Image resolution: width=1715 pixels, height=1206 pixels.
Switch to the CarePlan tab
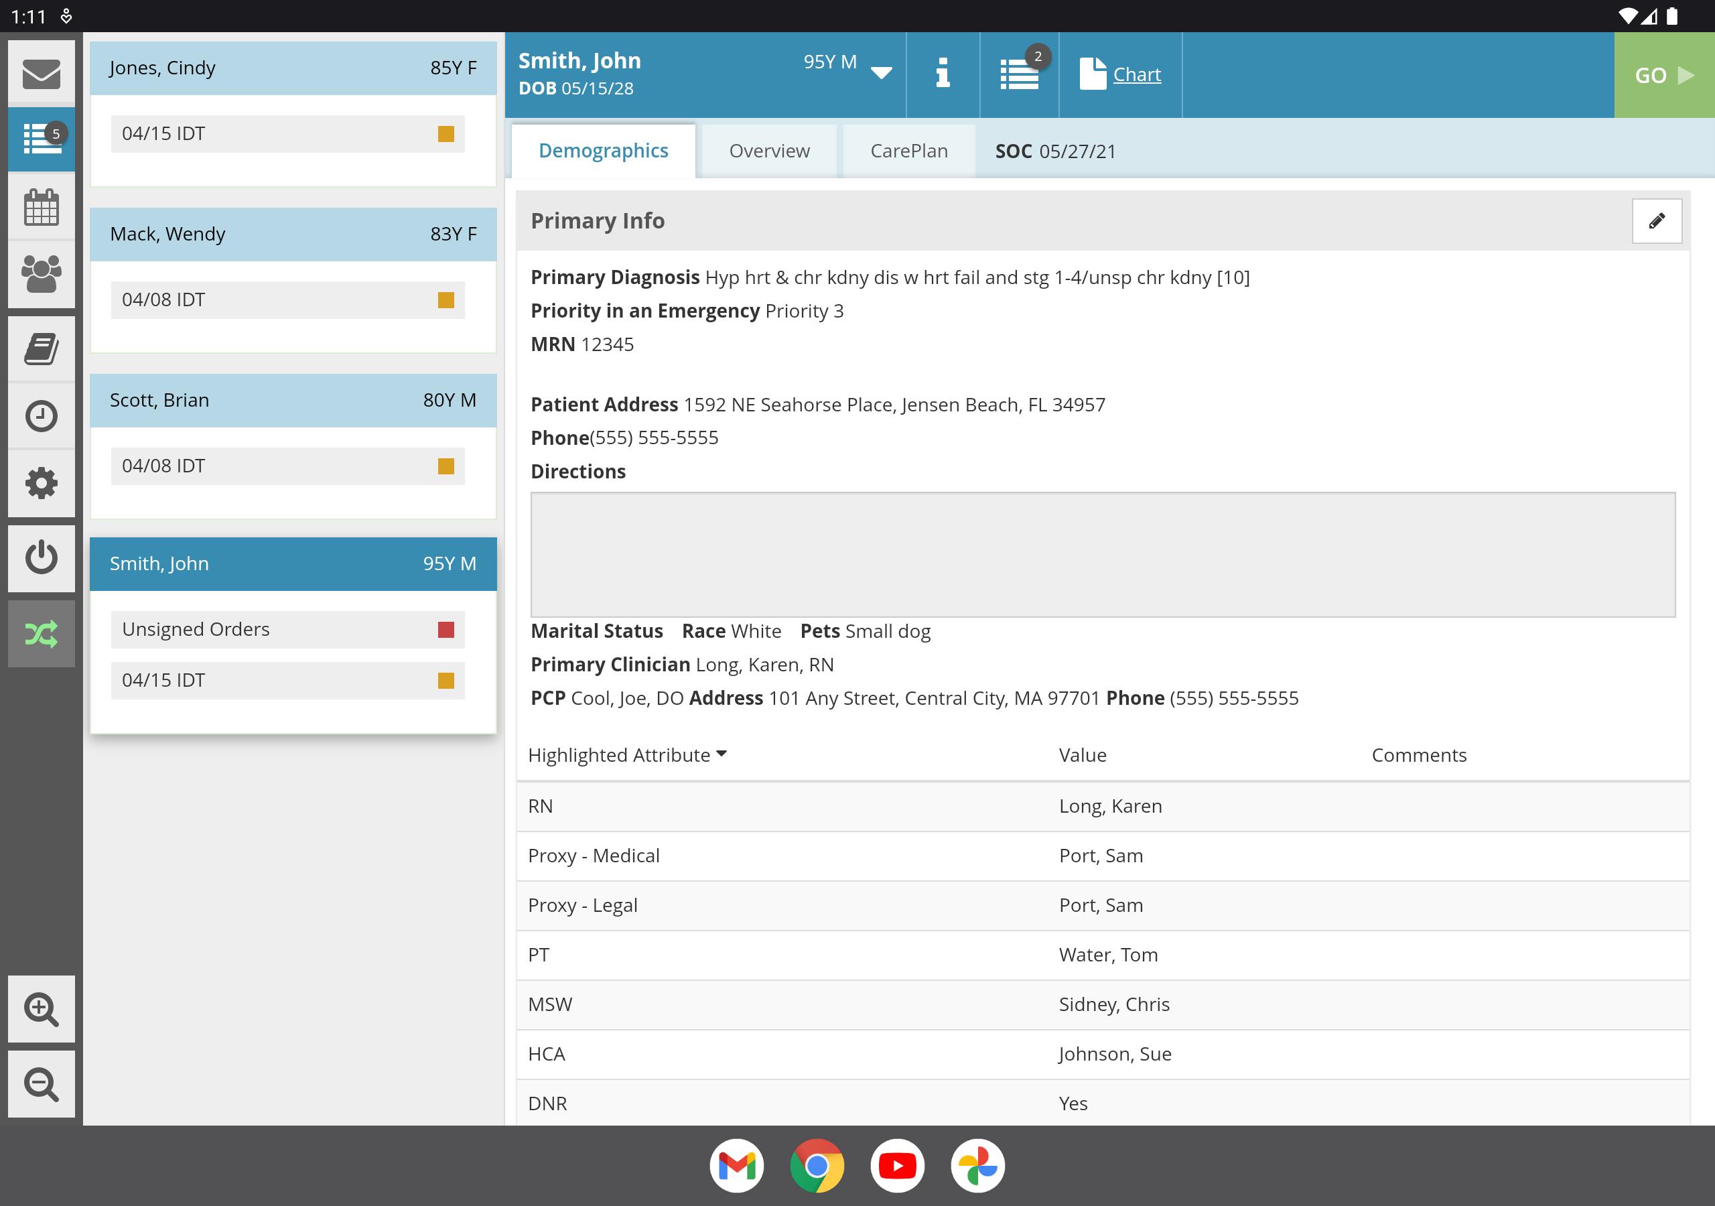pos(908,151)
